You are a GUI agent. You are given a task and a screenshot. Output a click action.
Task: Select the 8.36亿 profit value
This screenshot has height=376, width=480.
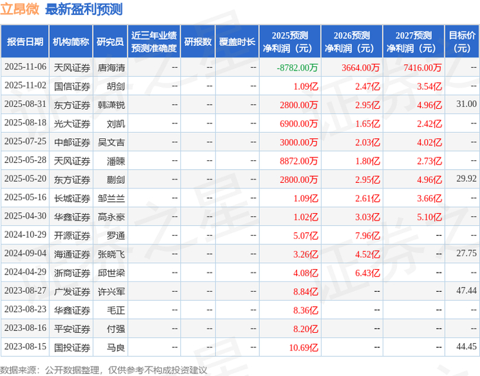coord(306,310)
